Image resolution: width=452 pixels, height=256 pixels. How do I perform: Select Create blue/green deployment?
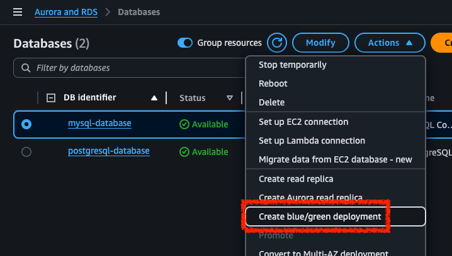point(336,216)
